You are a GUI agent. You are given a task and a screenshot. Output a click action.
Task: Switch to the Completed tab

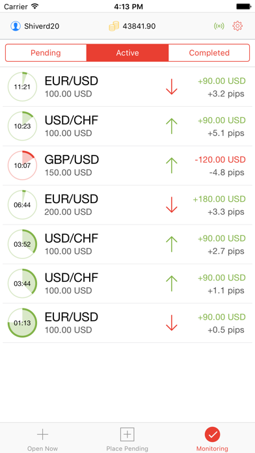(209, 53)
